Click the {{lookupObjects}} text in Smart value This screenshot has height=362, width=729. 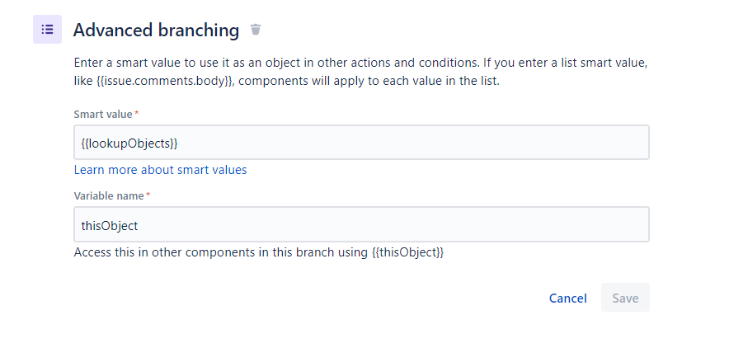pos(129,143)
